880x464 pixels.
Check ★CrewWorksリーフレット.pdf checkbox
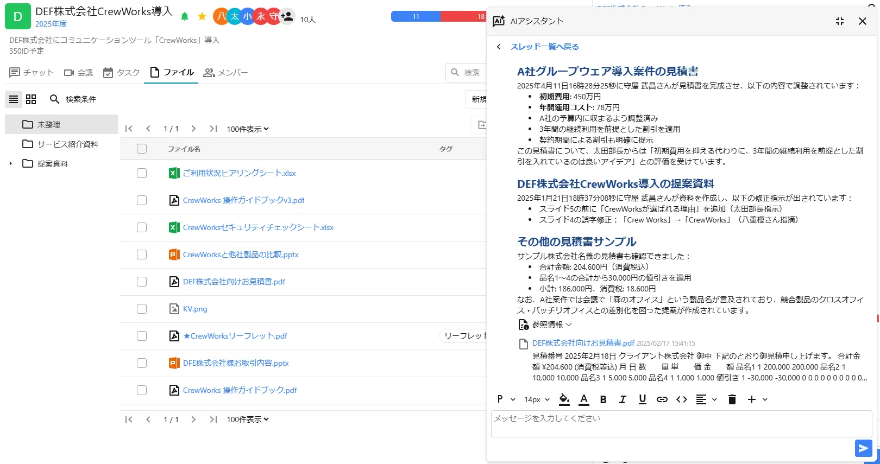tap(142, 336)
